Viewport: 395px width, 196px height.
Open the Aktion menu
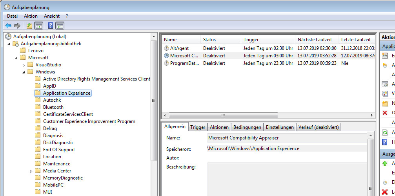(31, 16)
